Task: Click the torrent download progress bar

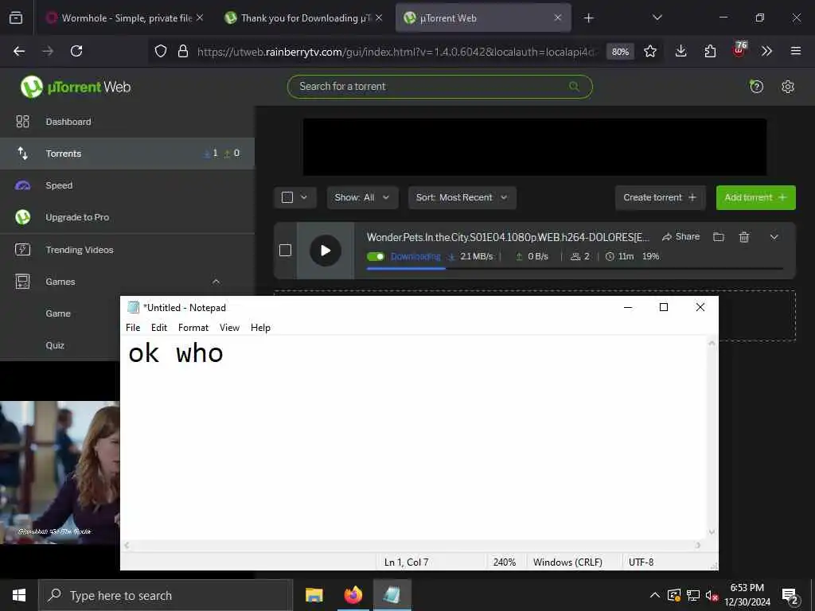Action: [575, 269]
